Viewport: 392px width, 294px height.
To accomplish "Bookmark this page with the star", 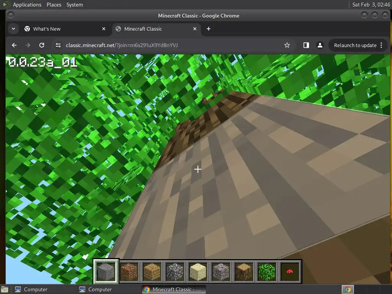I will (287, 45).
